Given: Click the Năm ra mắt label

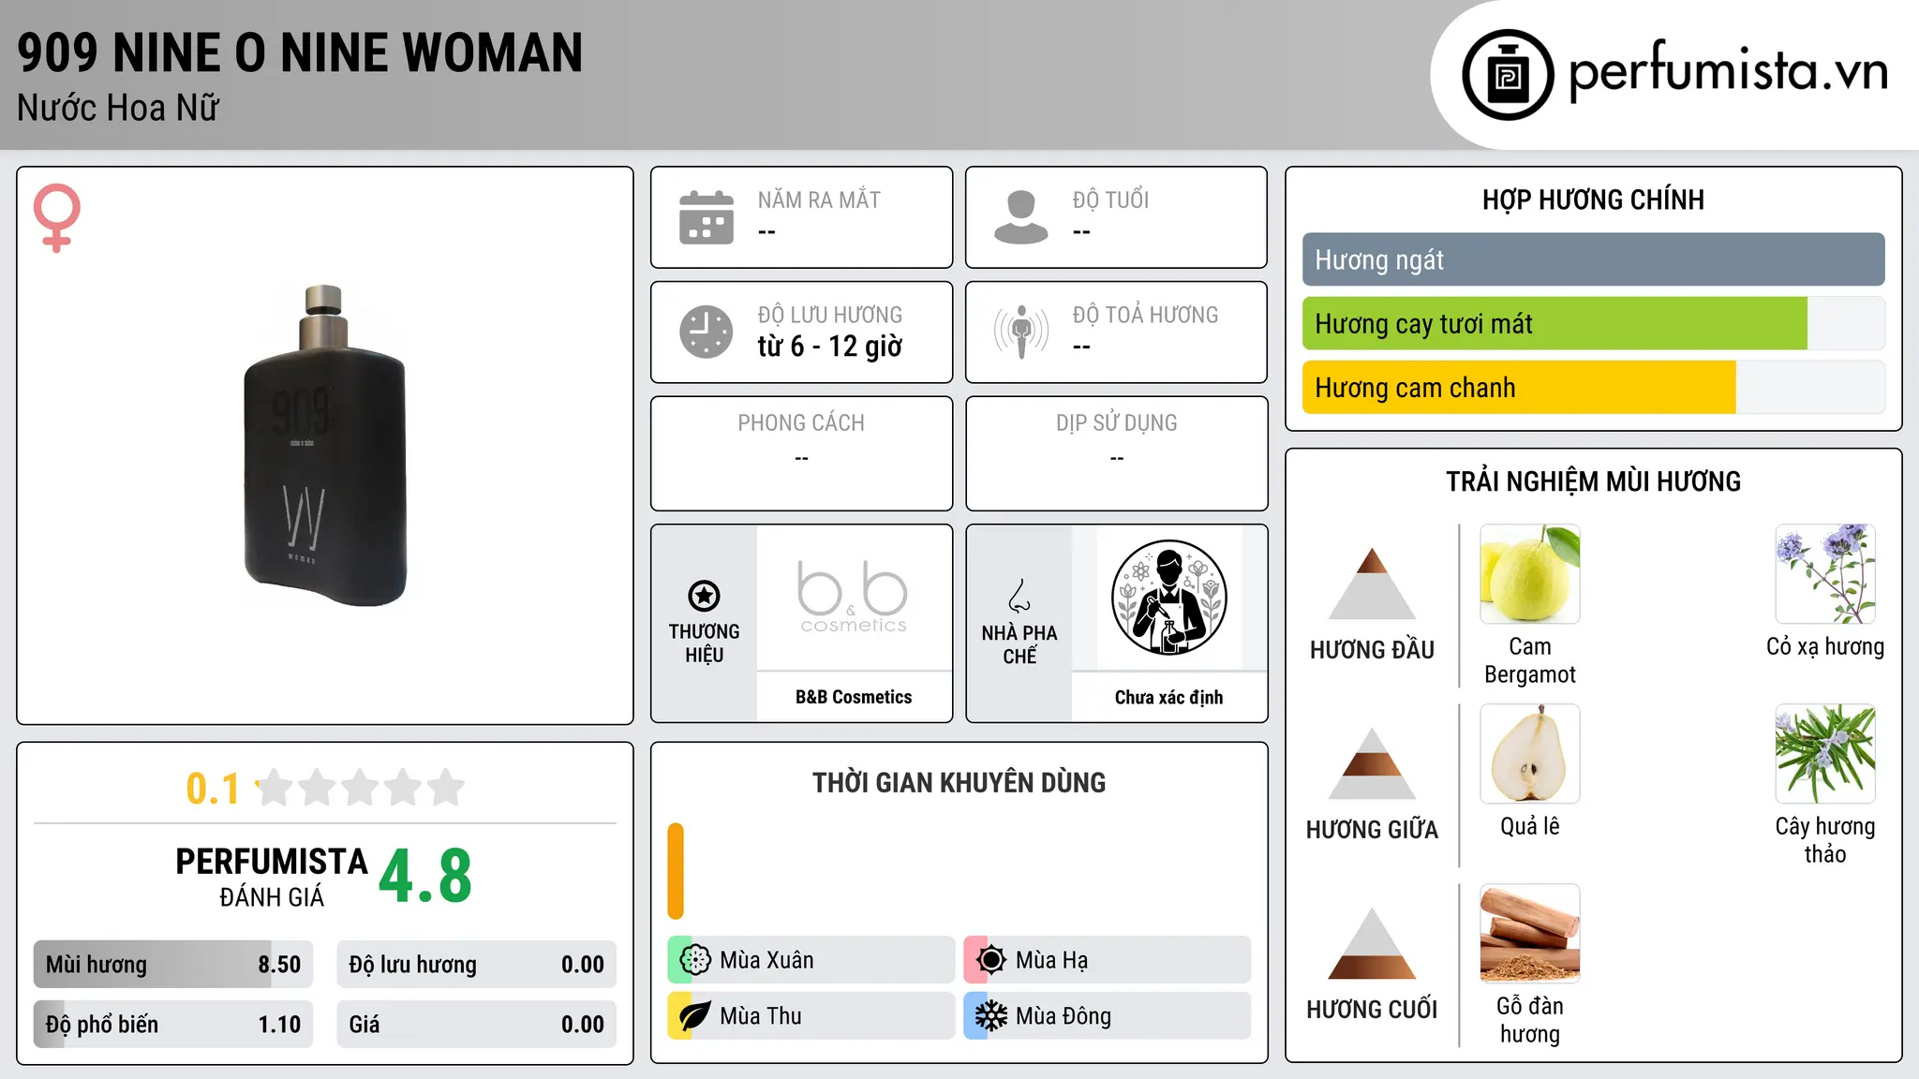Looking at the screenshot, I should point(819,200).
